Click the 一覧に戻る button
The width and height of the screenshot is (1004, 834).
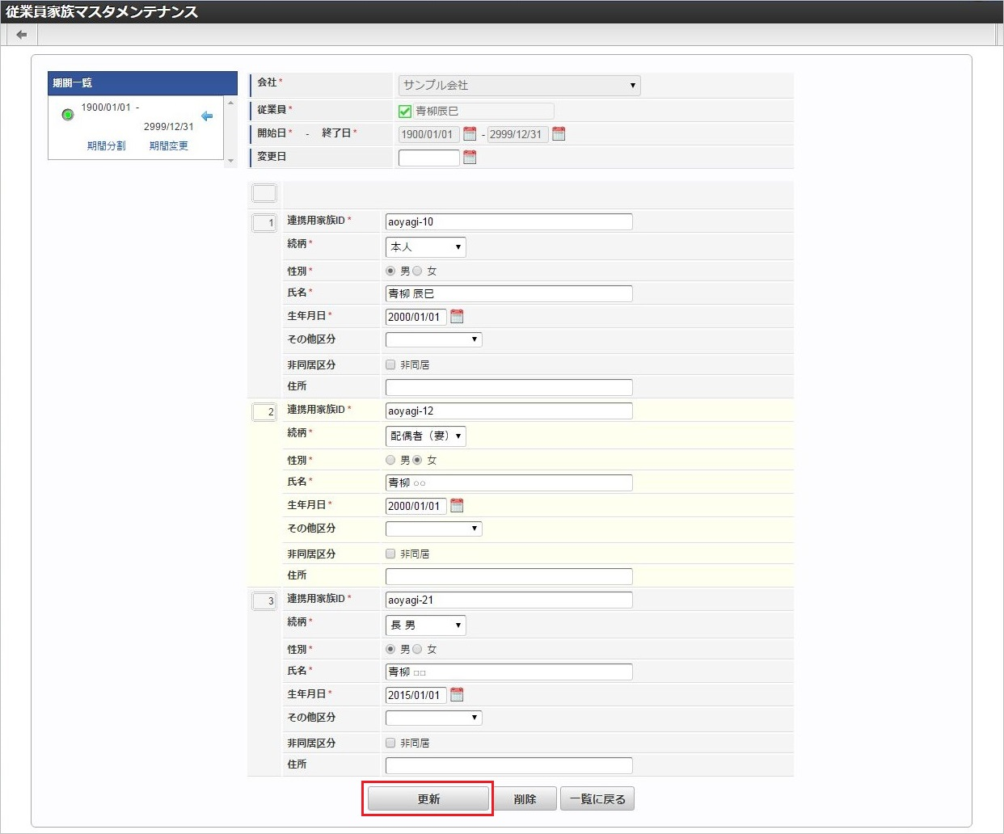point(597,799)
